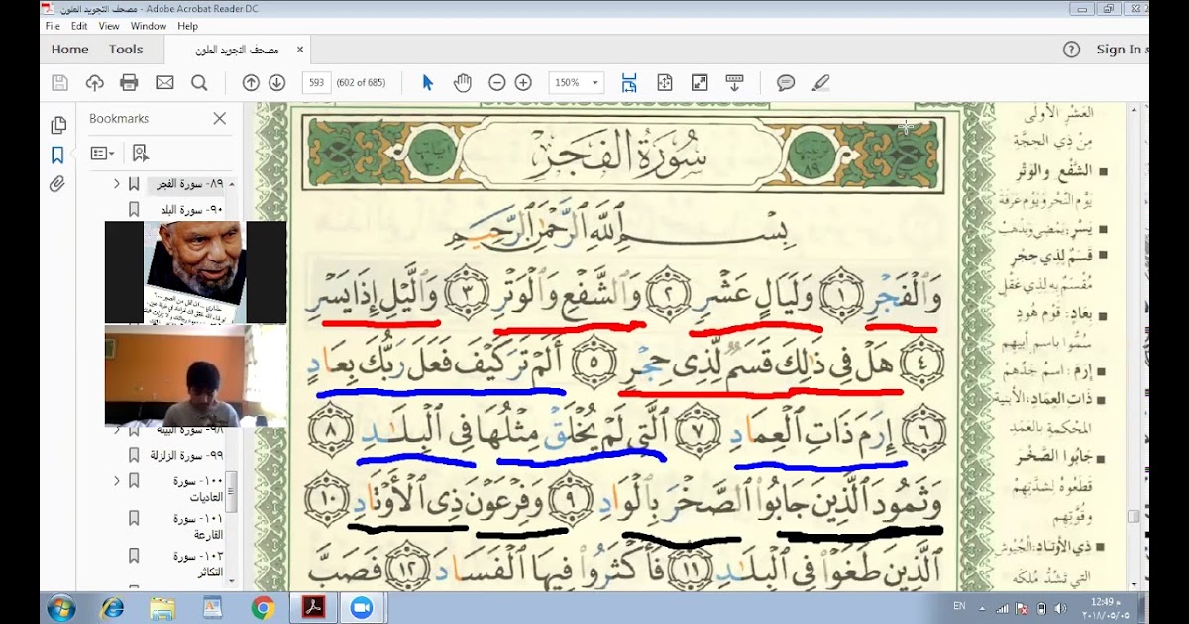Open the read mode toolbar icon
The height and width of the screenshot is (624, 1189).
(734, 83)
